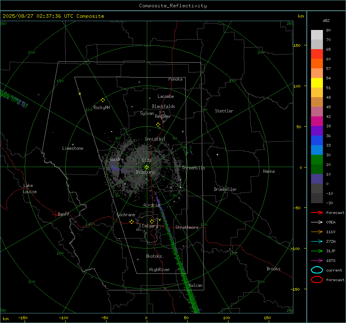Click the Sundre city label
This screenshot has height=323, width=346.
pos(116,159)
